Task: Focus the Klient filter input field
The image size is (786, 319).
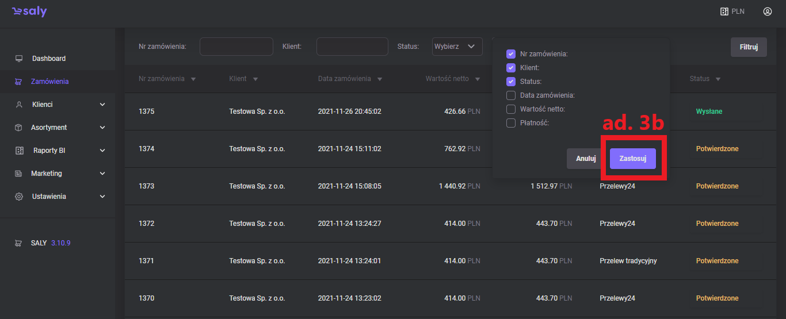Action: [x=352, y=47]
